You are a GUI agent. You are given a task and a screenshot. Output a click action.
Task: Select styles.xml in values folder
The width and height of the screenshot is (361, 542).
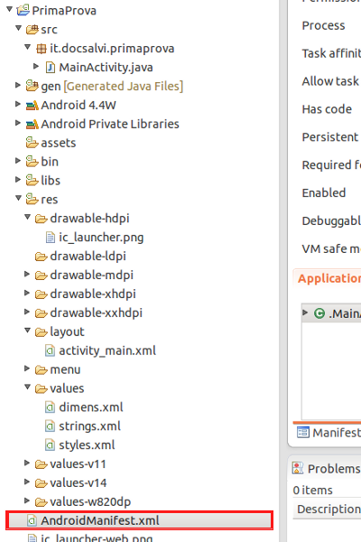point(87,444)
